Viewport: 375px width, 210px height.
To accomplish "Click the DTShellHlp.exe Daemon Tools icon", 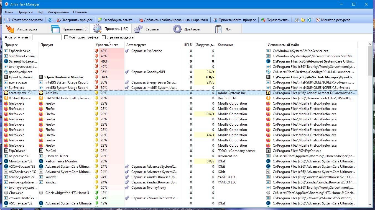I will (6, 98).
